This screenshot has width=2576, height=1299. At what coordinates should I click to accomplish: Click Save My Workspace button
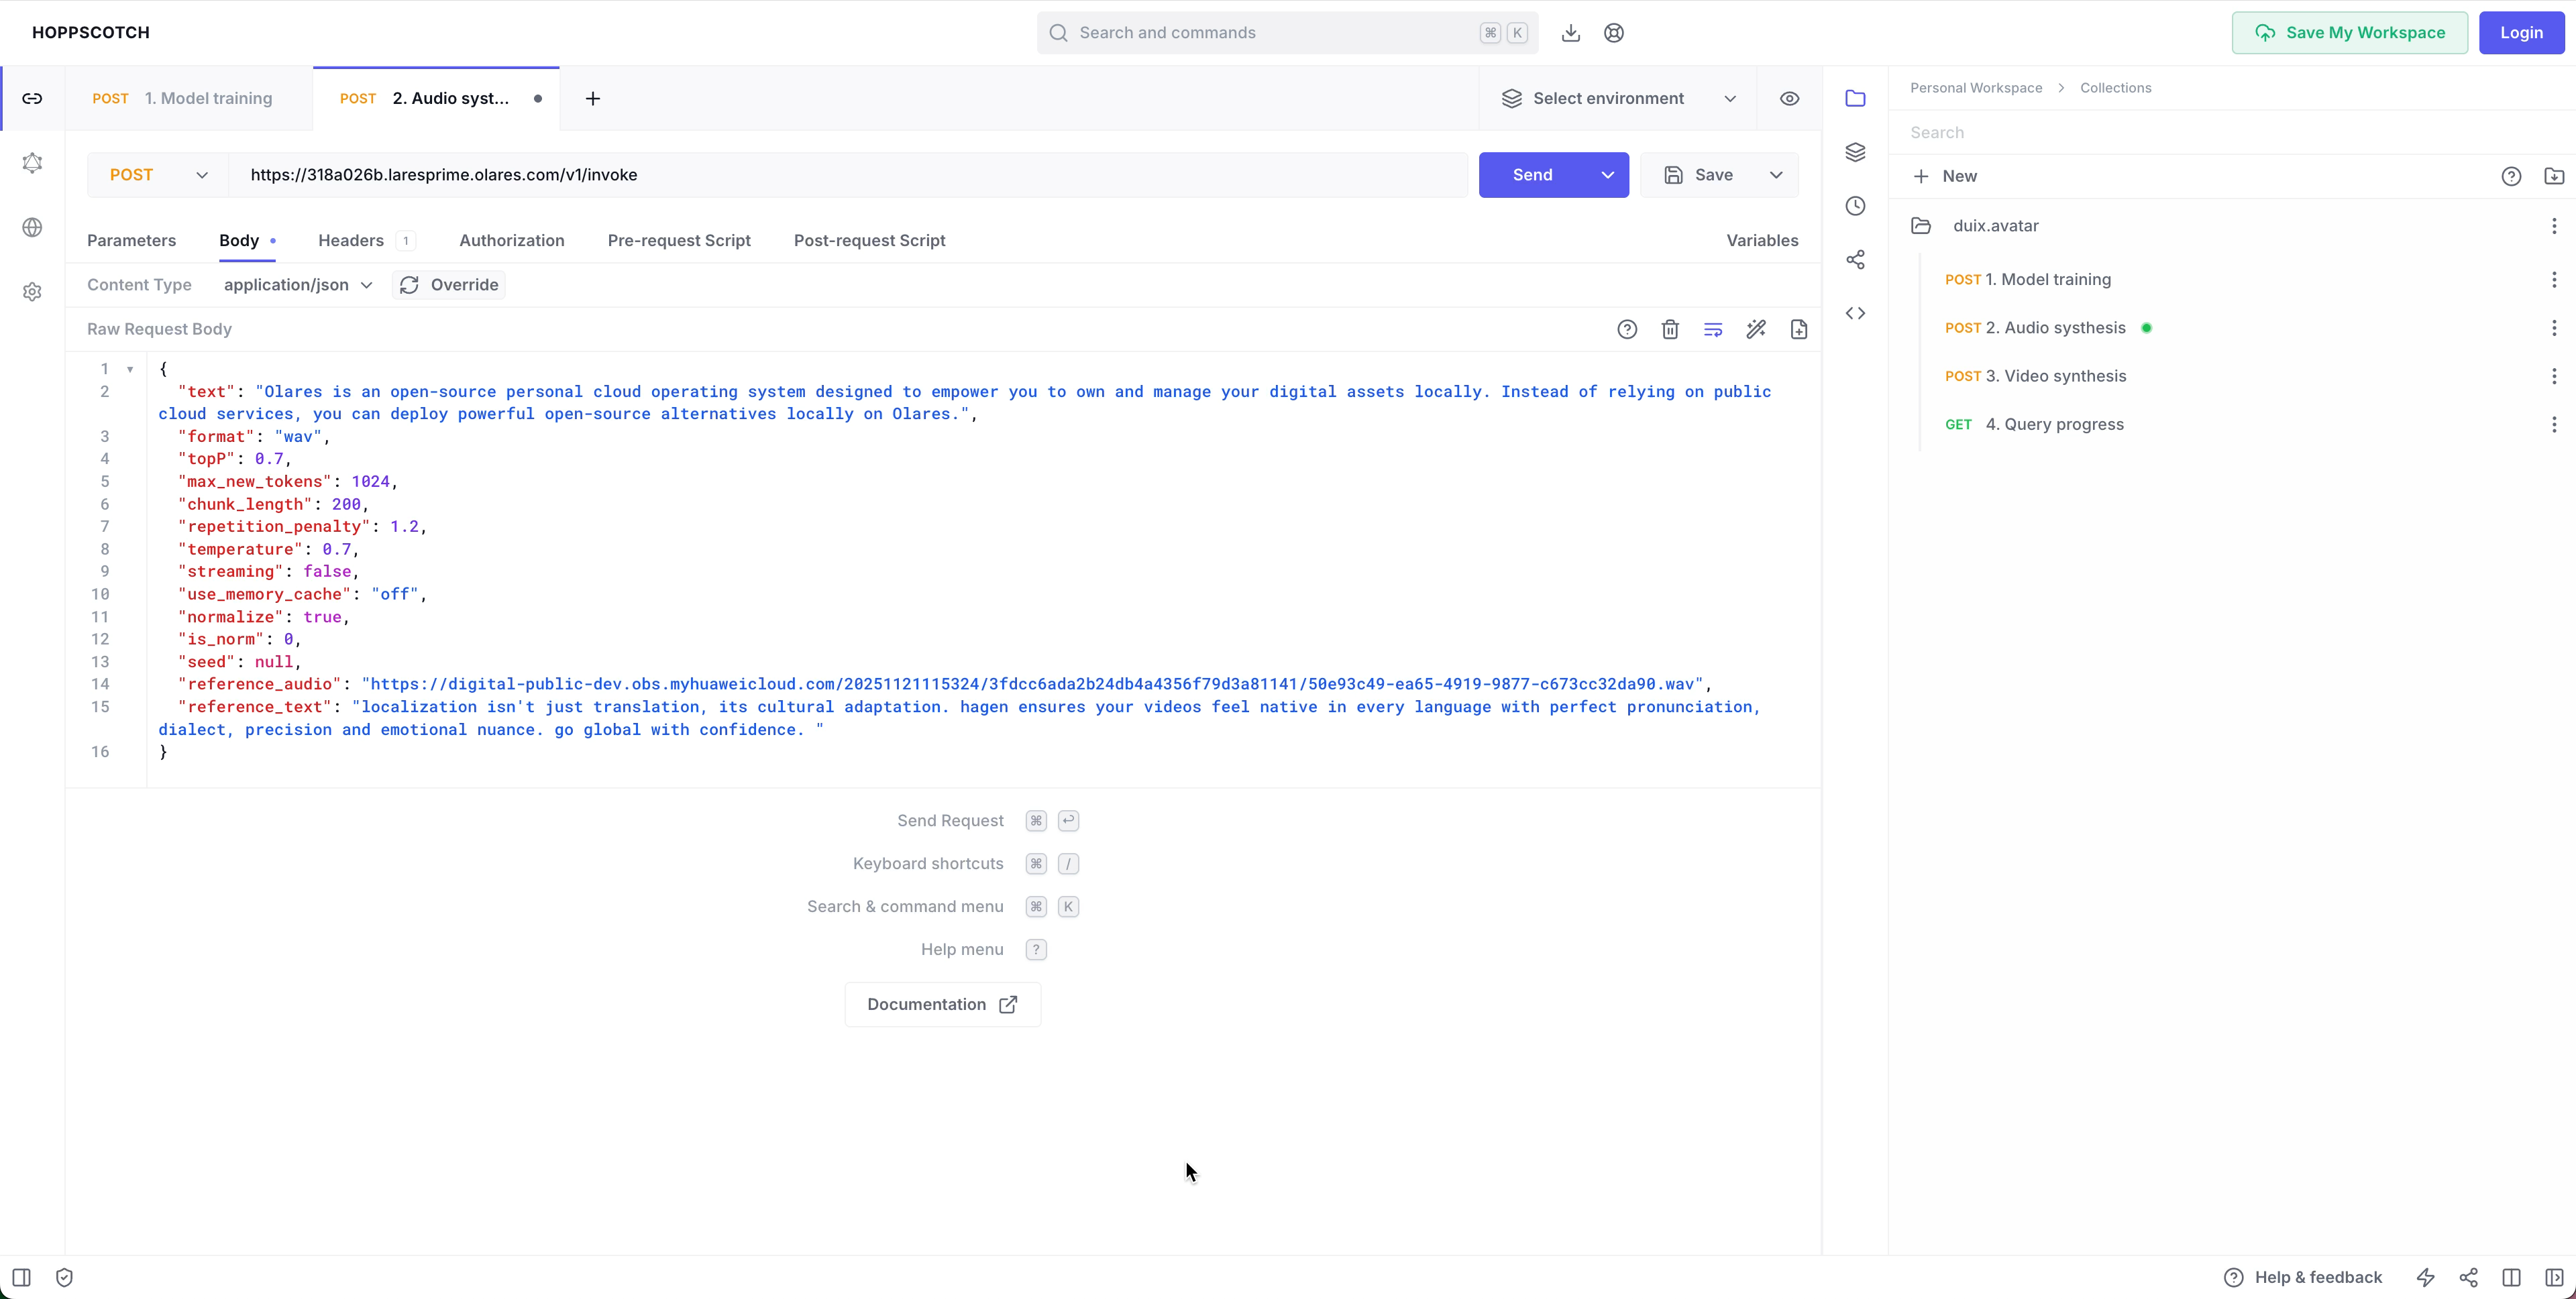2349,33
